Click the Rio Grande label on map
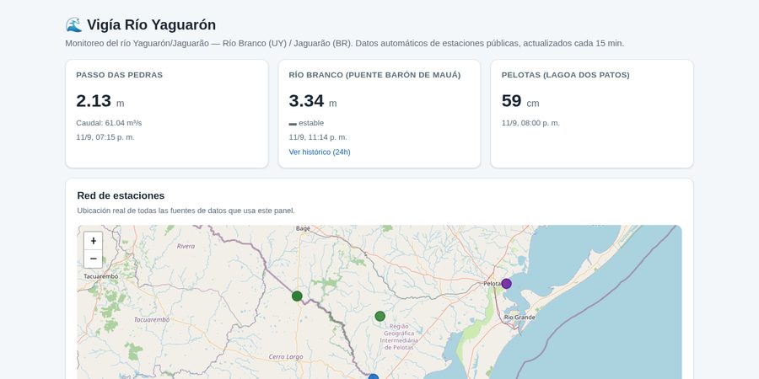 [519, 318]
